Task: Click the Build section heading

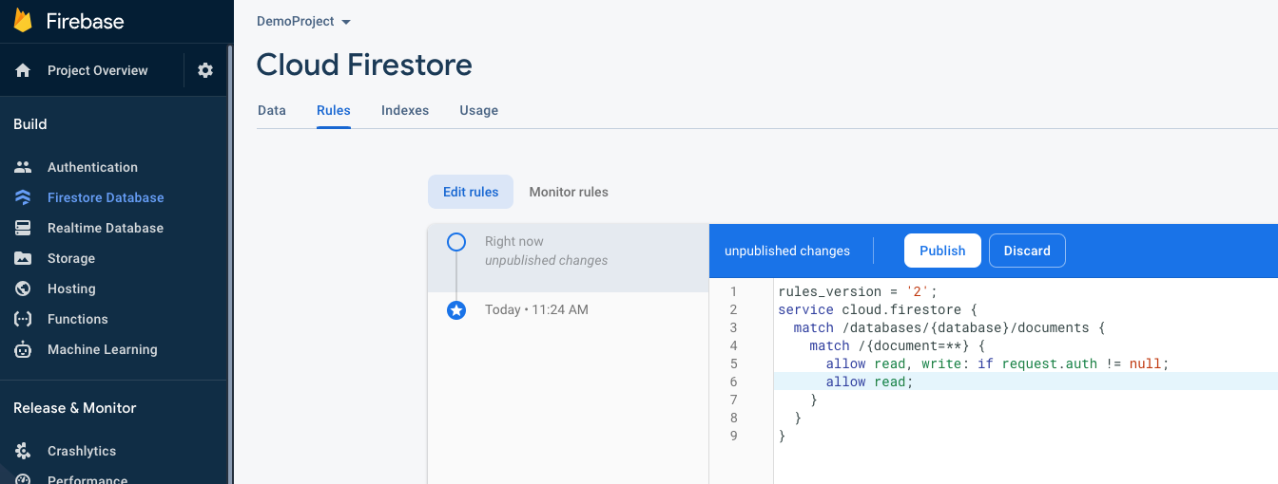Action: 30,124
